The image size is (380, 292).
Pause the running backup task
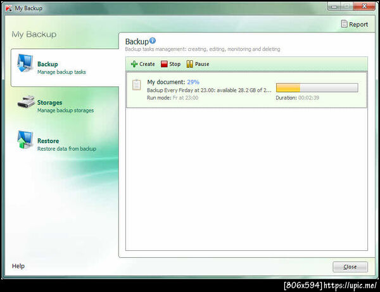coord(198,64)
